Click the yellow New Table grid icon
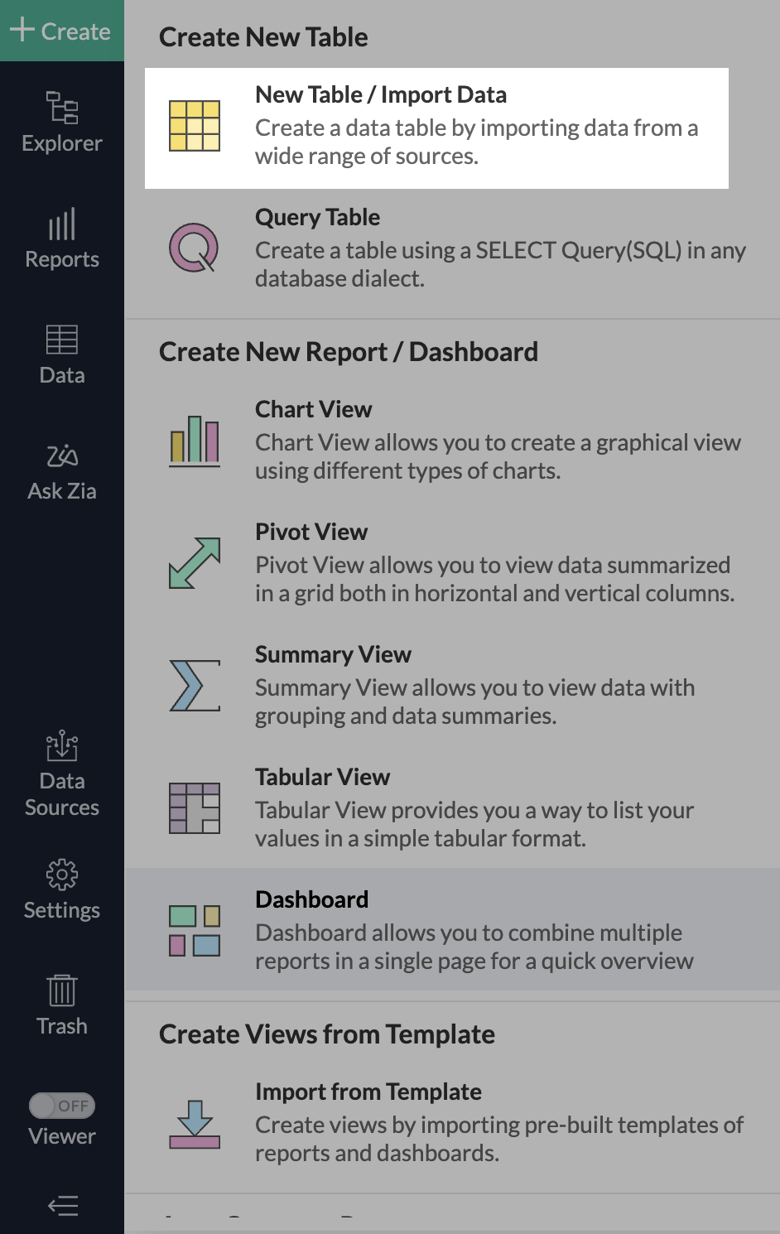Screen dimensions: 780x1234 click(x=195, y=126)
